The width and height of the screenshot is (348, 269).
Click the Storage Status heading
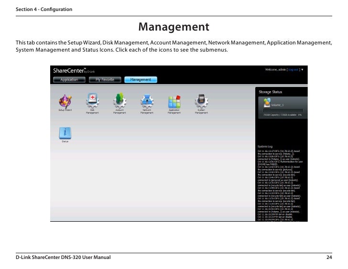[271, 92]
